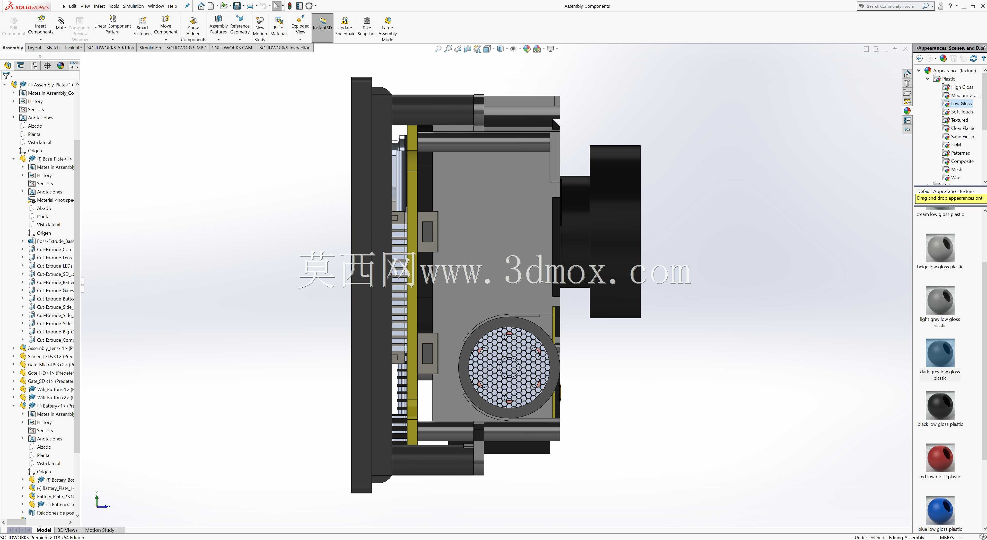The width and height of the screenshot is (987, 540).
Task: Expand Gate_SD<1> node
Action: pyautogui.click(x=14, y=381)
